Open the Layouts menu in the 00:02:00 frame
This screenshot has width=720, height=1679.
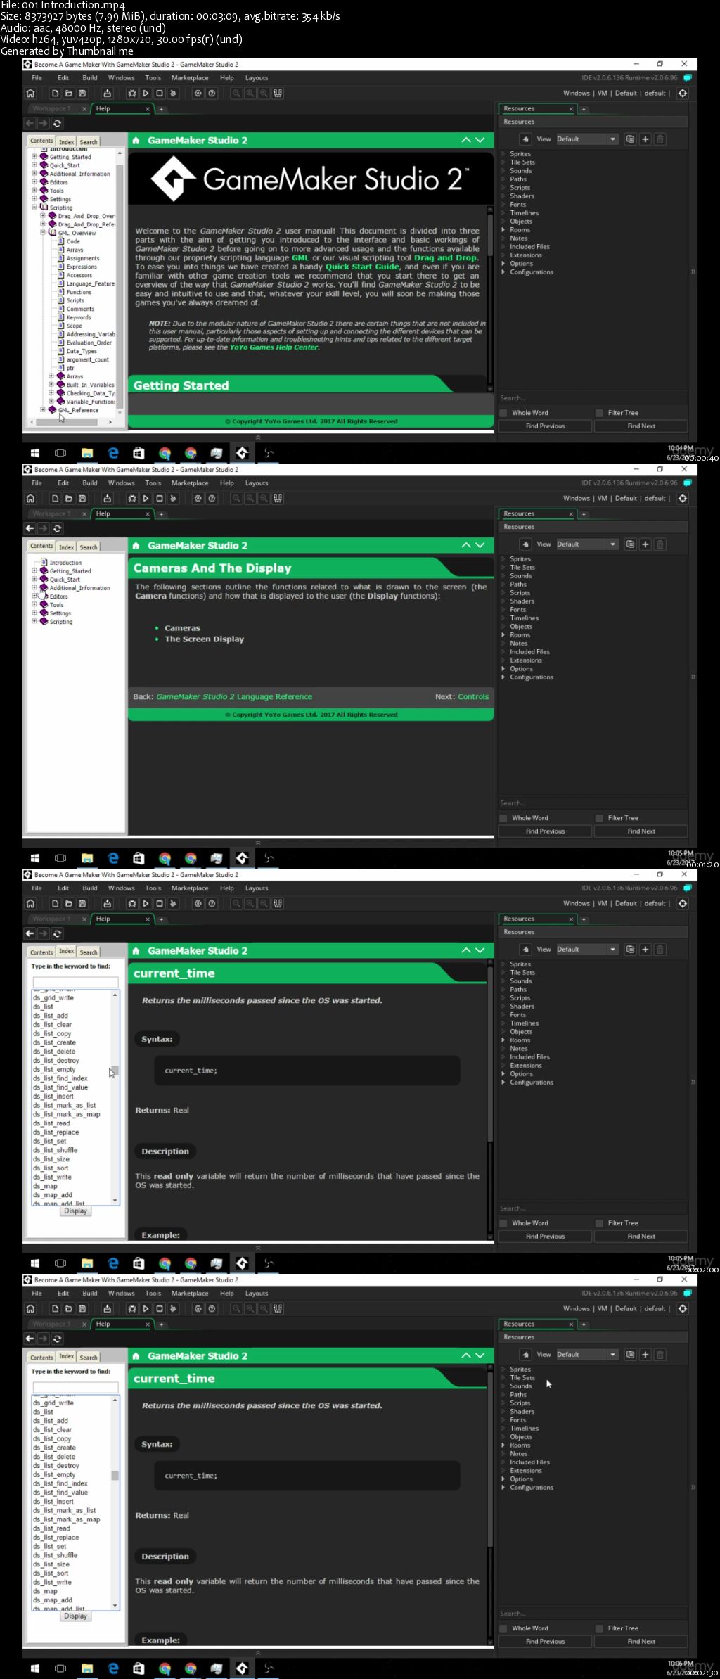pyautogui.click(x=257, y=888)
